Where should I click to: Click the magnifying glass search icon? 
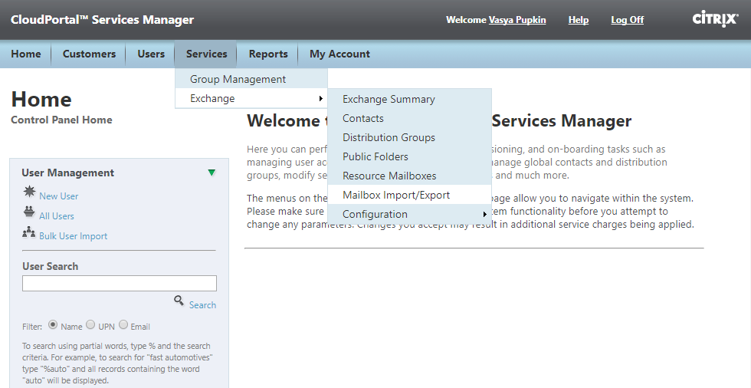click(179, 301)
